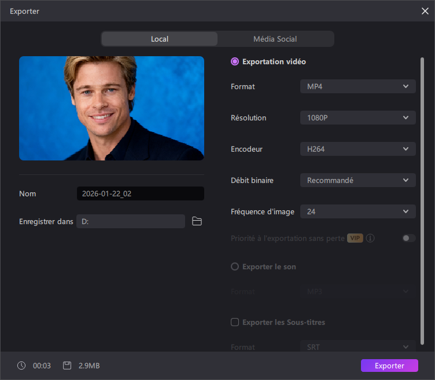This screenshot has width=435, height=380.
Task: Open the Encodeur H264 dropdown
Action: coord(357,149)
